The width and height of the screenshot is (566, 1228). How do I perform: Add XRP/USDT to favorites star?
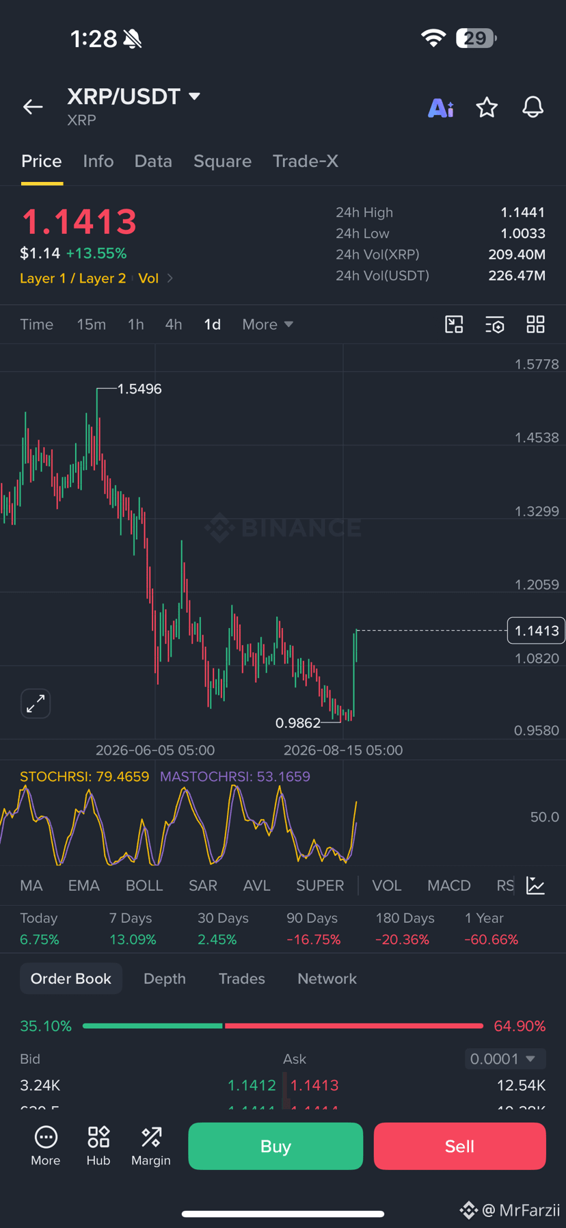click(487, 107)
